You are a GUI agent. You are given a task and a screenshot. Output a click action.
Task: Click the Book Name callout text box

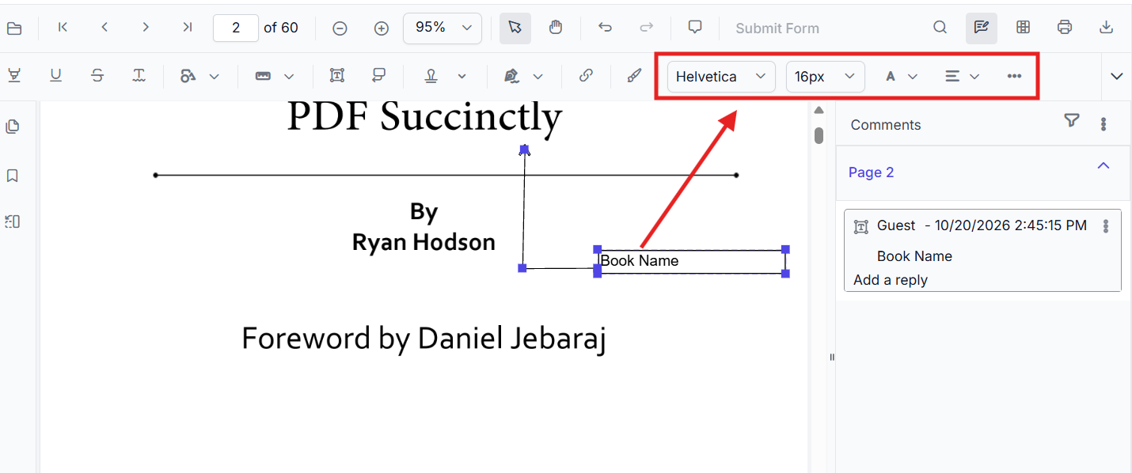click(x=692, y=262)
